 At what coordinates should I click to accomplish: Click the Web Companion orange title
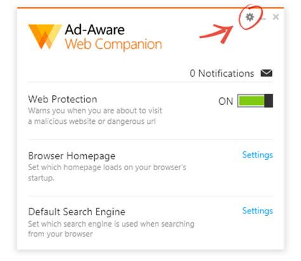[x=114, y=44]
